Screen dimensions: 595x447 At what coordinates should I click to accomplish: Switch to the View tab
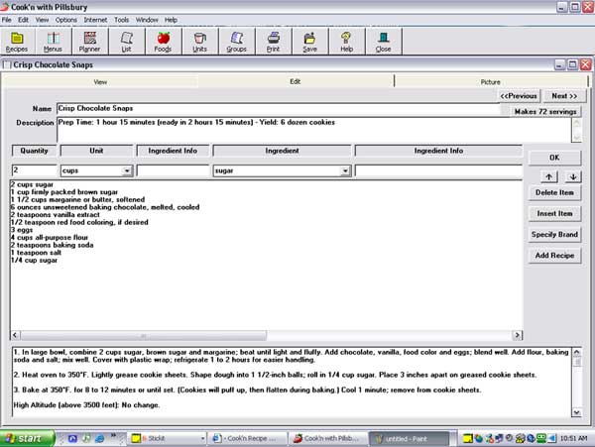pos(100,82)
